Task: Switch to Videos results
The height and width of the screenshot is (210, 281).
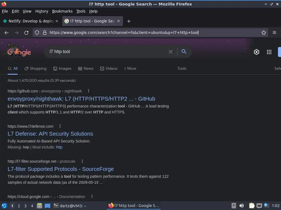Action: pos(109,69)
